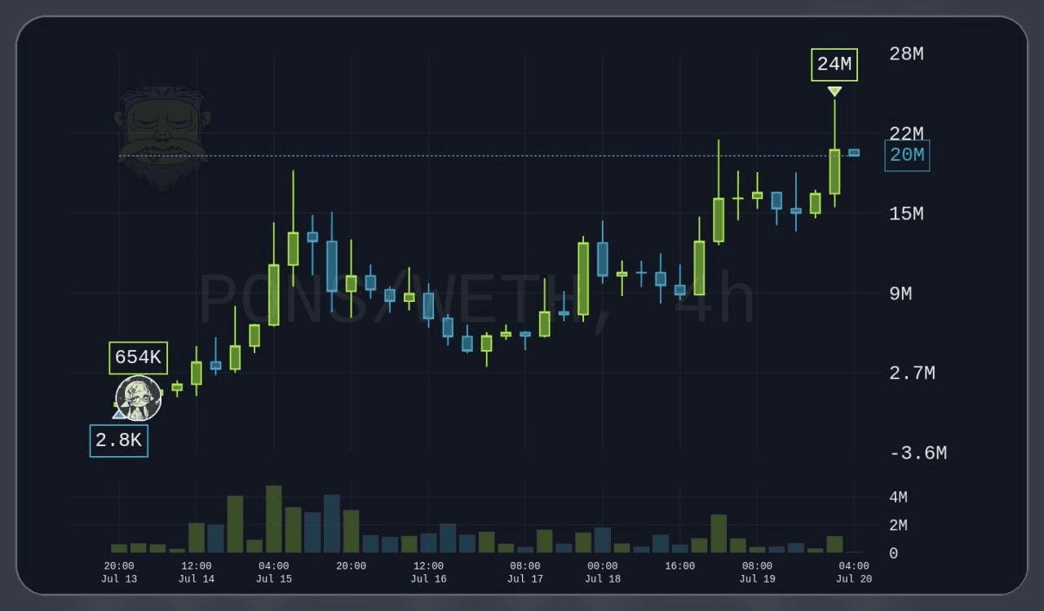Click the 00:00 Jul 18 time label
Viewport: 1044px width, 611px height.
pyautogui.click(x=603, y=572)
